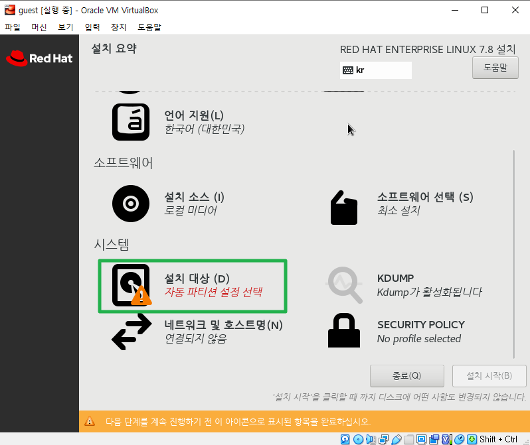Viewport: 530px width, 445px height.
Task: Select the SECURITY POLICY label
Action: coord(421,324)
